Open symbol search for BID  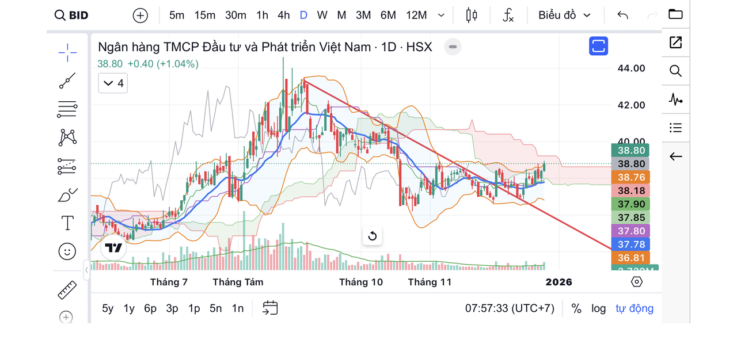click(x=71, y=16)
